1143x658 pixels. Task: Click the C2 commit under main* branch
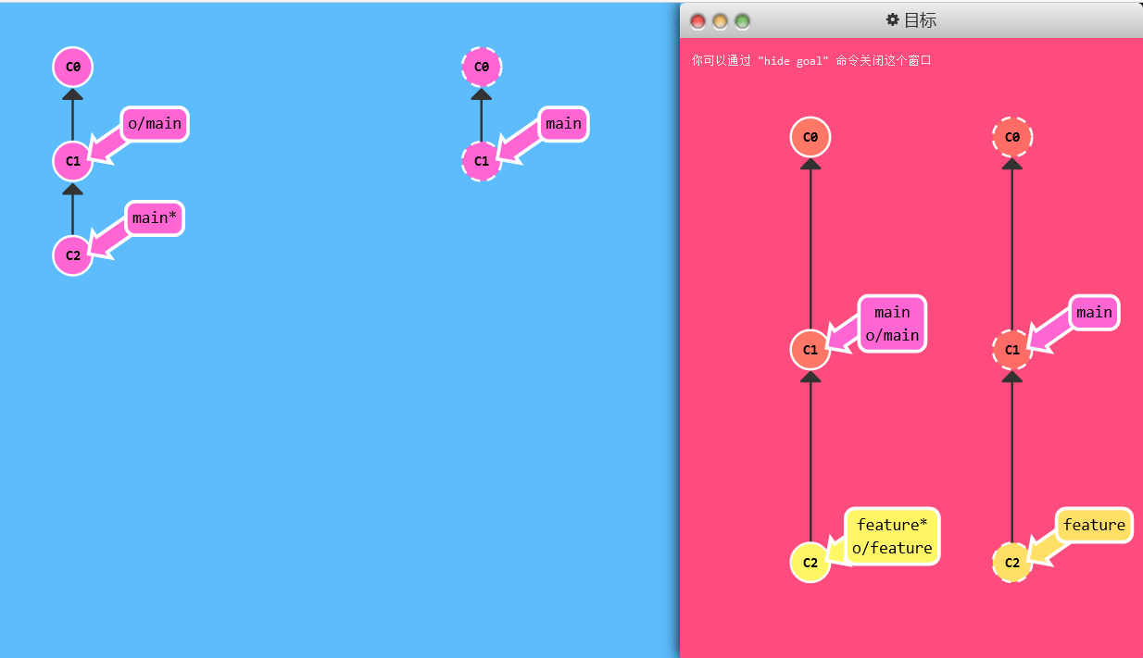[x=72, y=255]
